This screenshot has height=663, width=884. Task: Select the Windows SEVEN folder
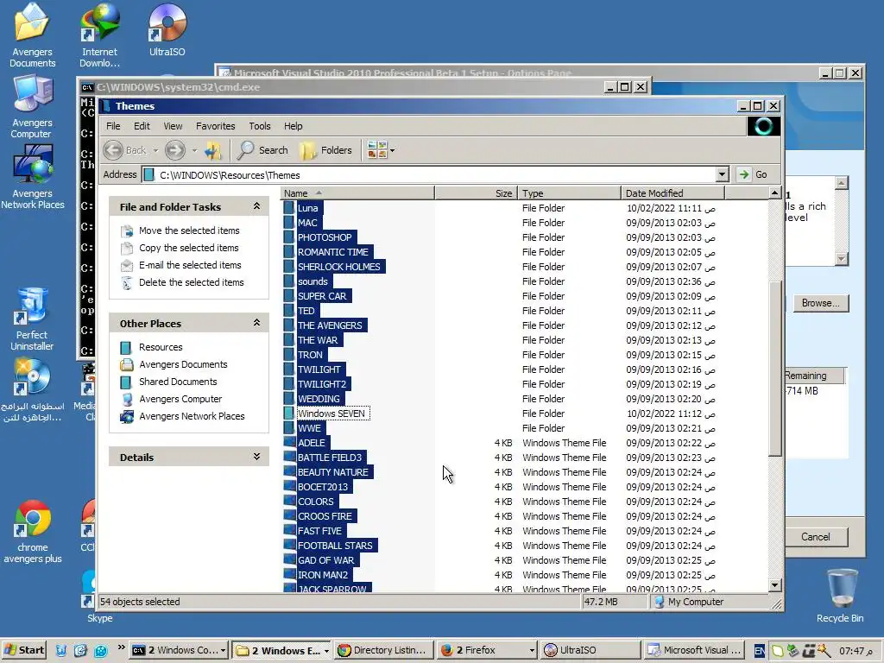click(x=331, y=414)
